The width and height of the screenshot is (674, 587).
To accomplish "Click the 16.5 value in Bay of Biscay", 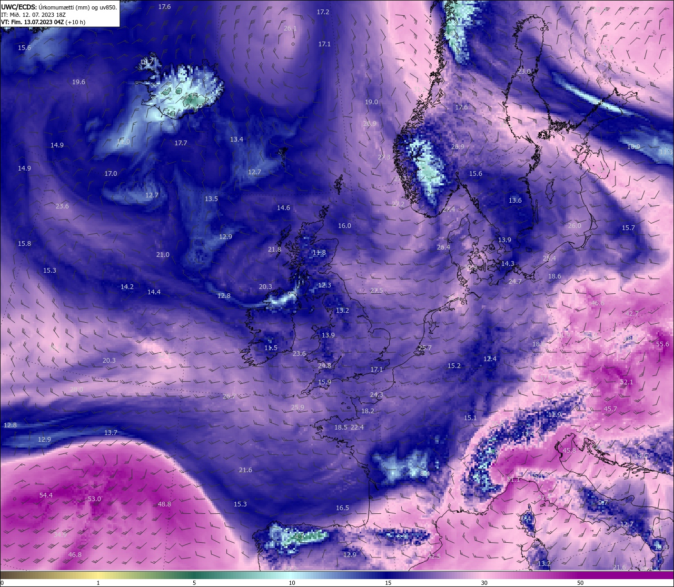I will (342, 508).
